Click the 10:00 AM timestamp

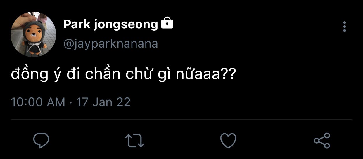point(38,102)
